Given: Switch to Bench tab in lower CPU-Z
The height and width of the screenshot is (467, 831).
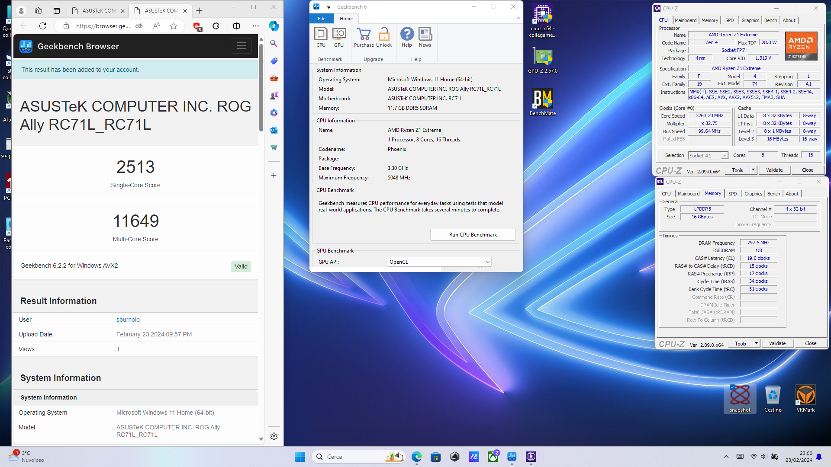Looking at the screenshot, I should (773, 194).
